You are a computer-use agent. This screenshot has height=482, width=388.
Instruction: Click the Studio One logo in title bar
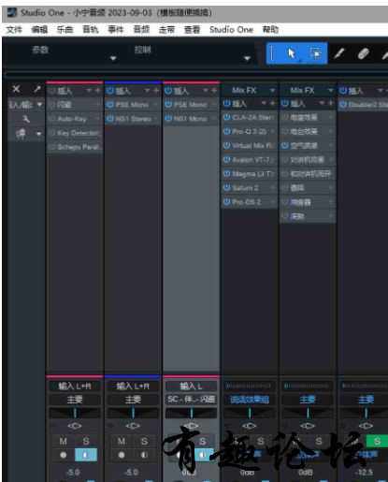12,13
